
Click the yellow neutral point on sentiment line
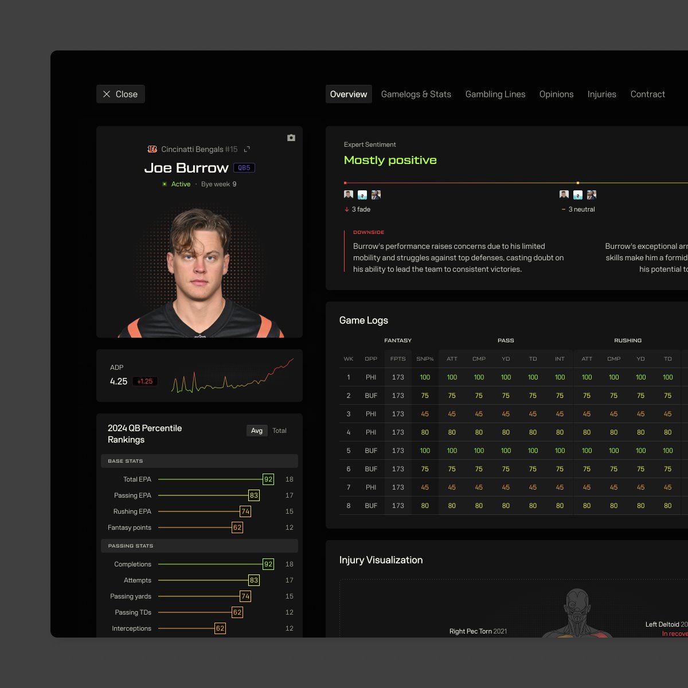(577, 183)
